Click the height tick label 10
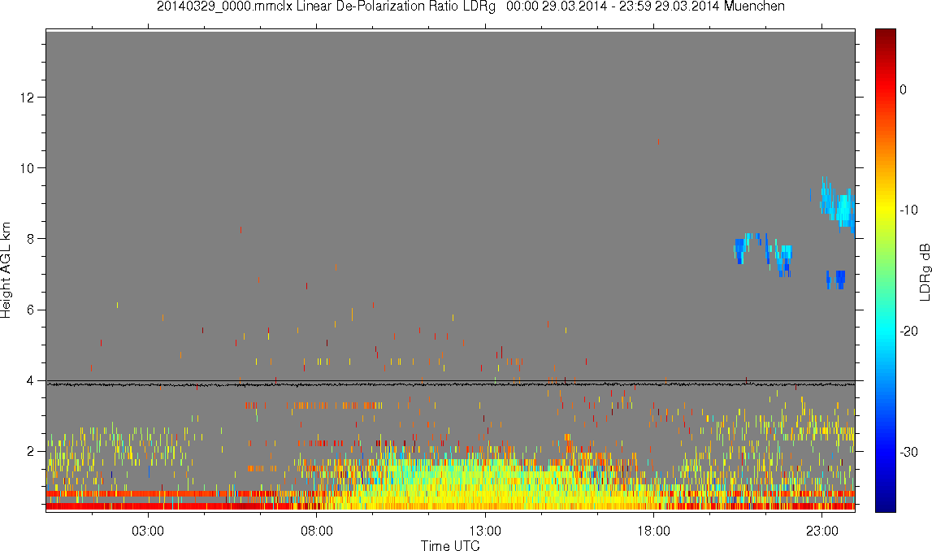This screenshot has width=932, height=551. click(27, 168)
